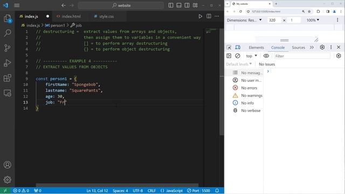Switch to the Elements DevTools tab

pos(256,47)
